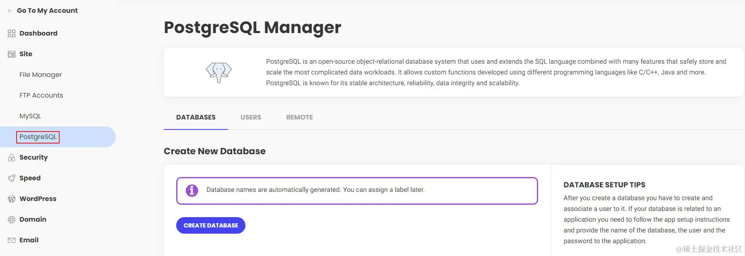
Task: Click the PostgreSQL elephant logo
Action: [x=219, y=72]
